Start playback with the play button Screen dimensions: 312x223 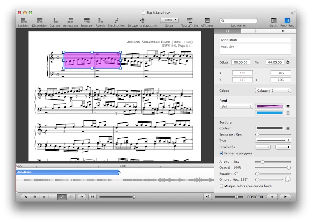(285, 197)
